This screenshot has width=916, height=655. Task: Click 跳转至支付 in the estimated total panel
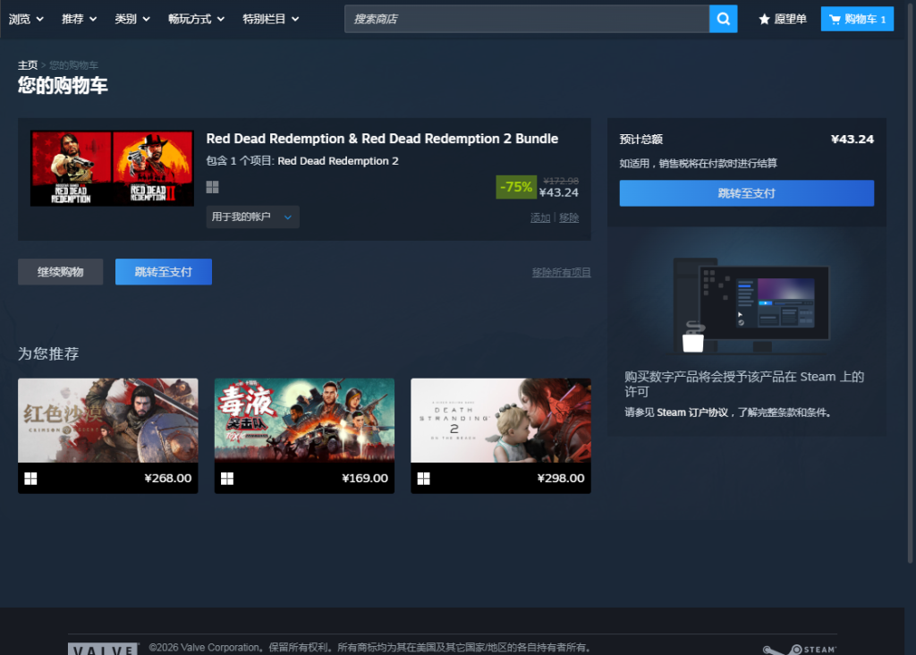point(746,193)
